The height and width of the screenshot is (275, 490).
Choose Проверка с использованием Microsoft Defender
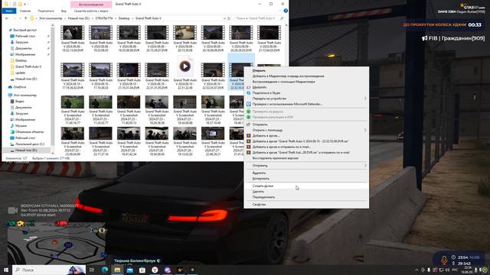click(306, 104)
